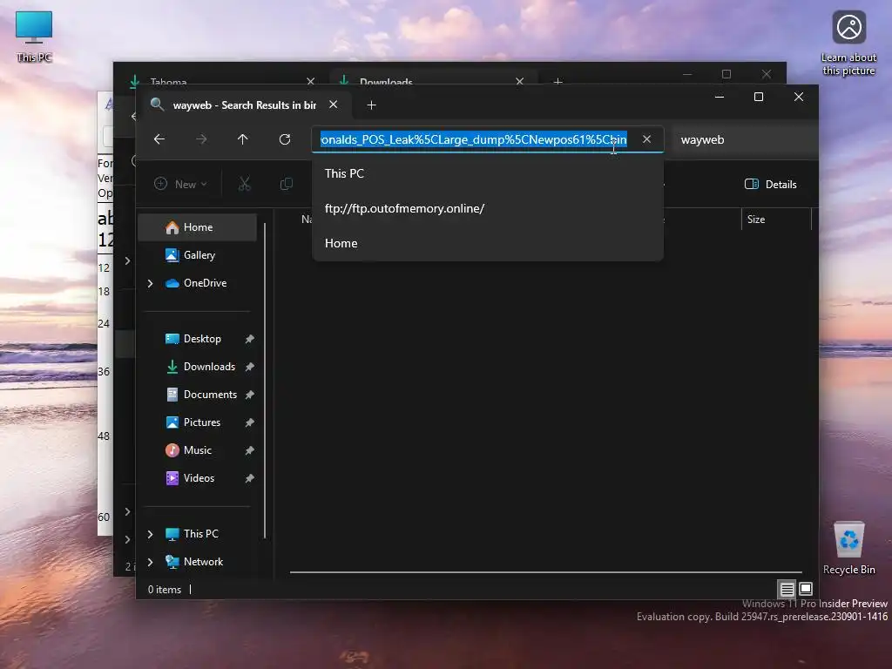Expand the This PC tree node

tap(150, 534)
